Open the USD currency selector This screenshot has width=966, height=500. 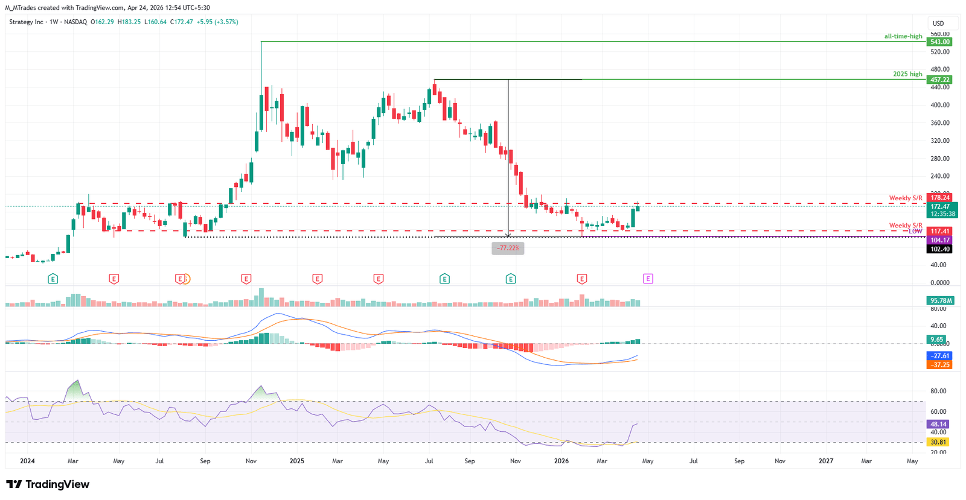click(938, 24)
